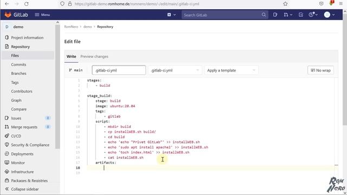Click the RomNero breadcrumb link
Image resolution: width=347 pixels, height=195 pixels.
[71, 27]
